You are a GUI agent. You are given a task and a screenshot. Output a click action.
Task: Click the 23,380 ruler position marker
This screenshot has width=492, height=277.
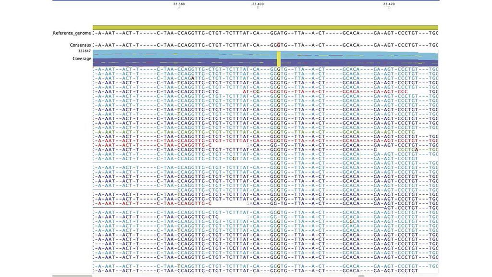pos(179,4)
